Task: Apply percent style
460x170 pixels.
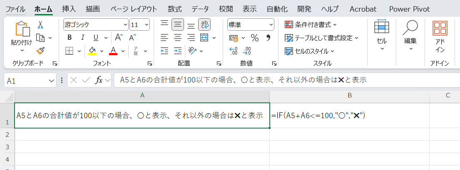Action: click(x=254, y=38)
